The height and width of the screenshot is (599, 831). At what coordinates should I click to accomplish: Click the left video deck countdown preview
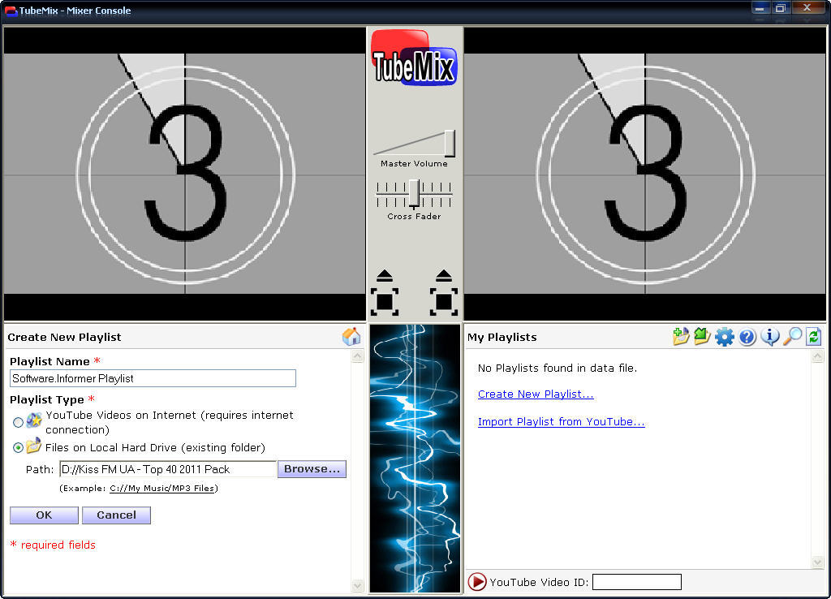(x=184, y=174)
